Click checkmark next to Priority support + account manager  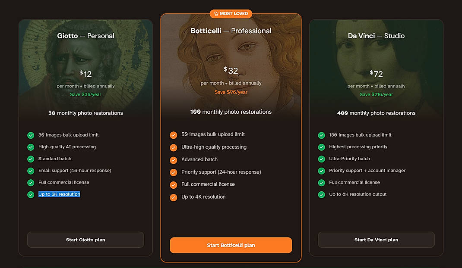pyautogui.click(x=321, y=171)
